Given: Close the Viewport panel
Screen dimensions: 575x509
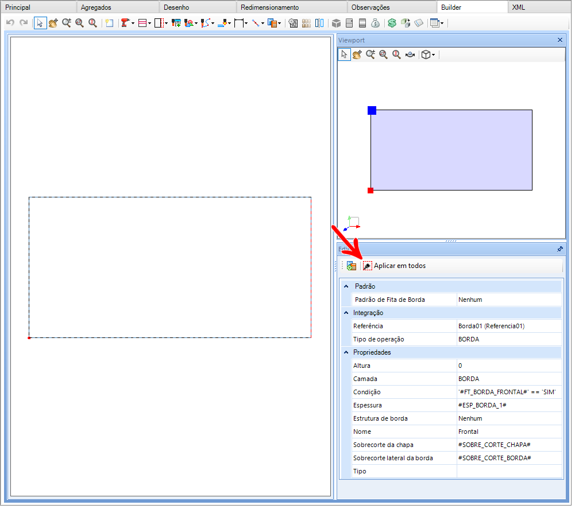Looking at the screenshot, I should 560,40.
